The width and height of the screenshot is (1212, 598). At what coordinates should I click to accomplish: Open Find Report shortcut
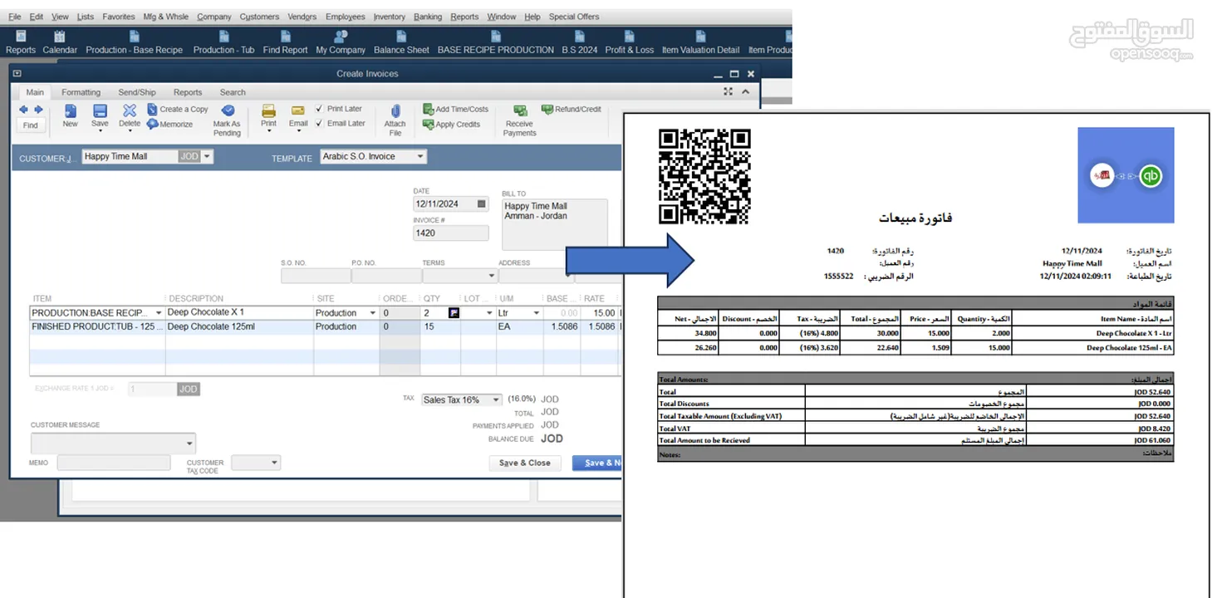coord(285,42)
